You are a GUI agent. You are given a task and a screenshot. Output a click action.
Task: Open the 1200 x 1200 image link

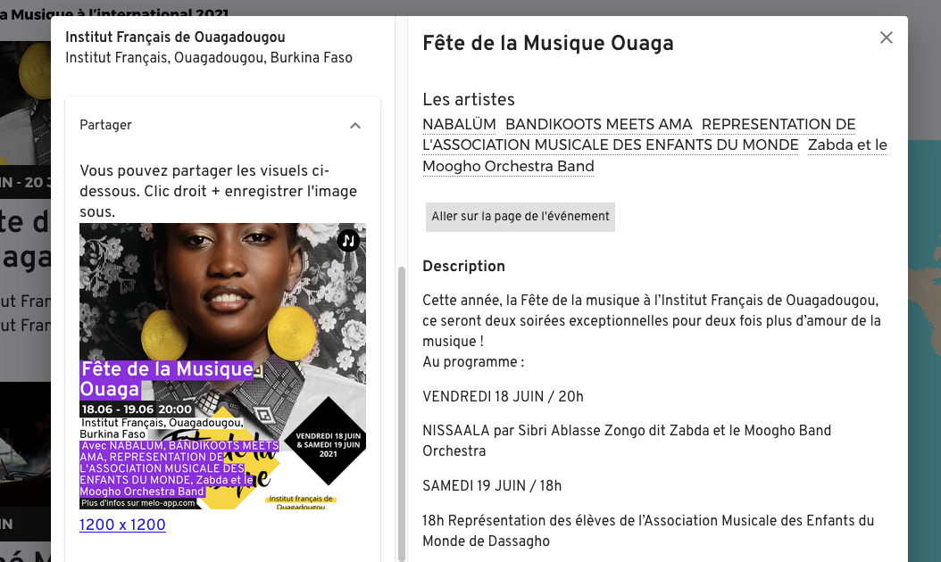[122, 525]
